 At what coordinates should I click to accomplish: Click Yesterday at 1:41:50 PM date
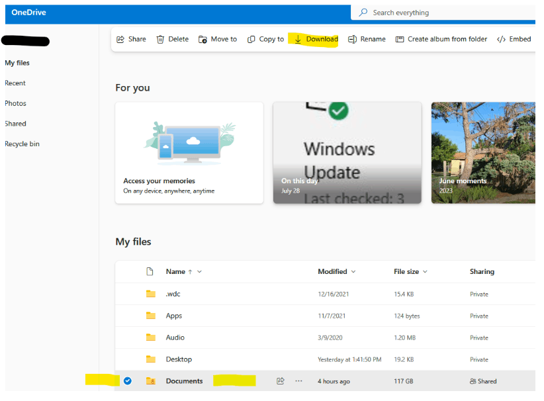[x=349, y=360]
